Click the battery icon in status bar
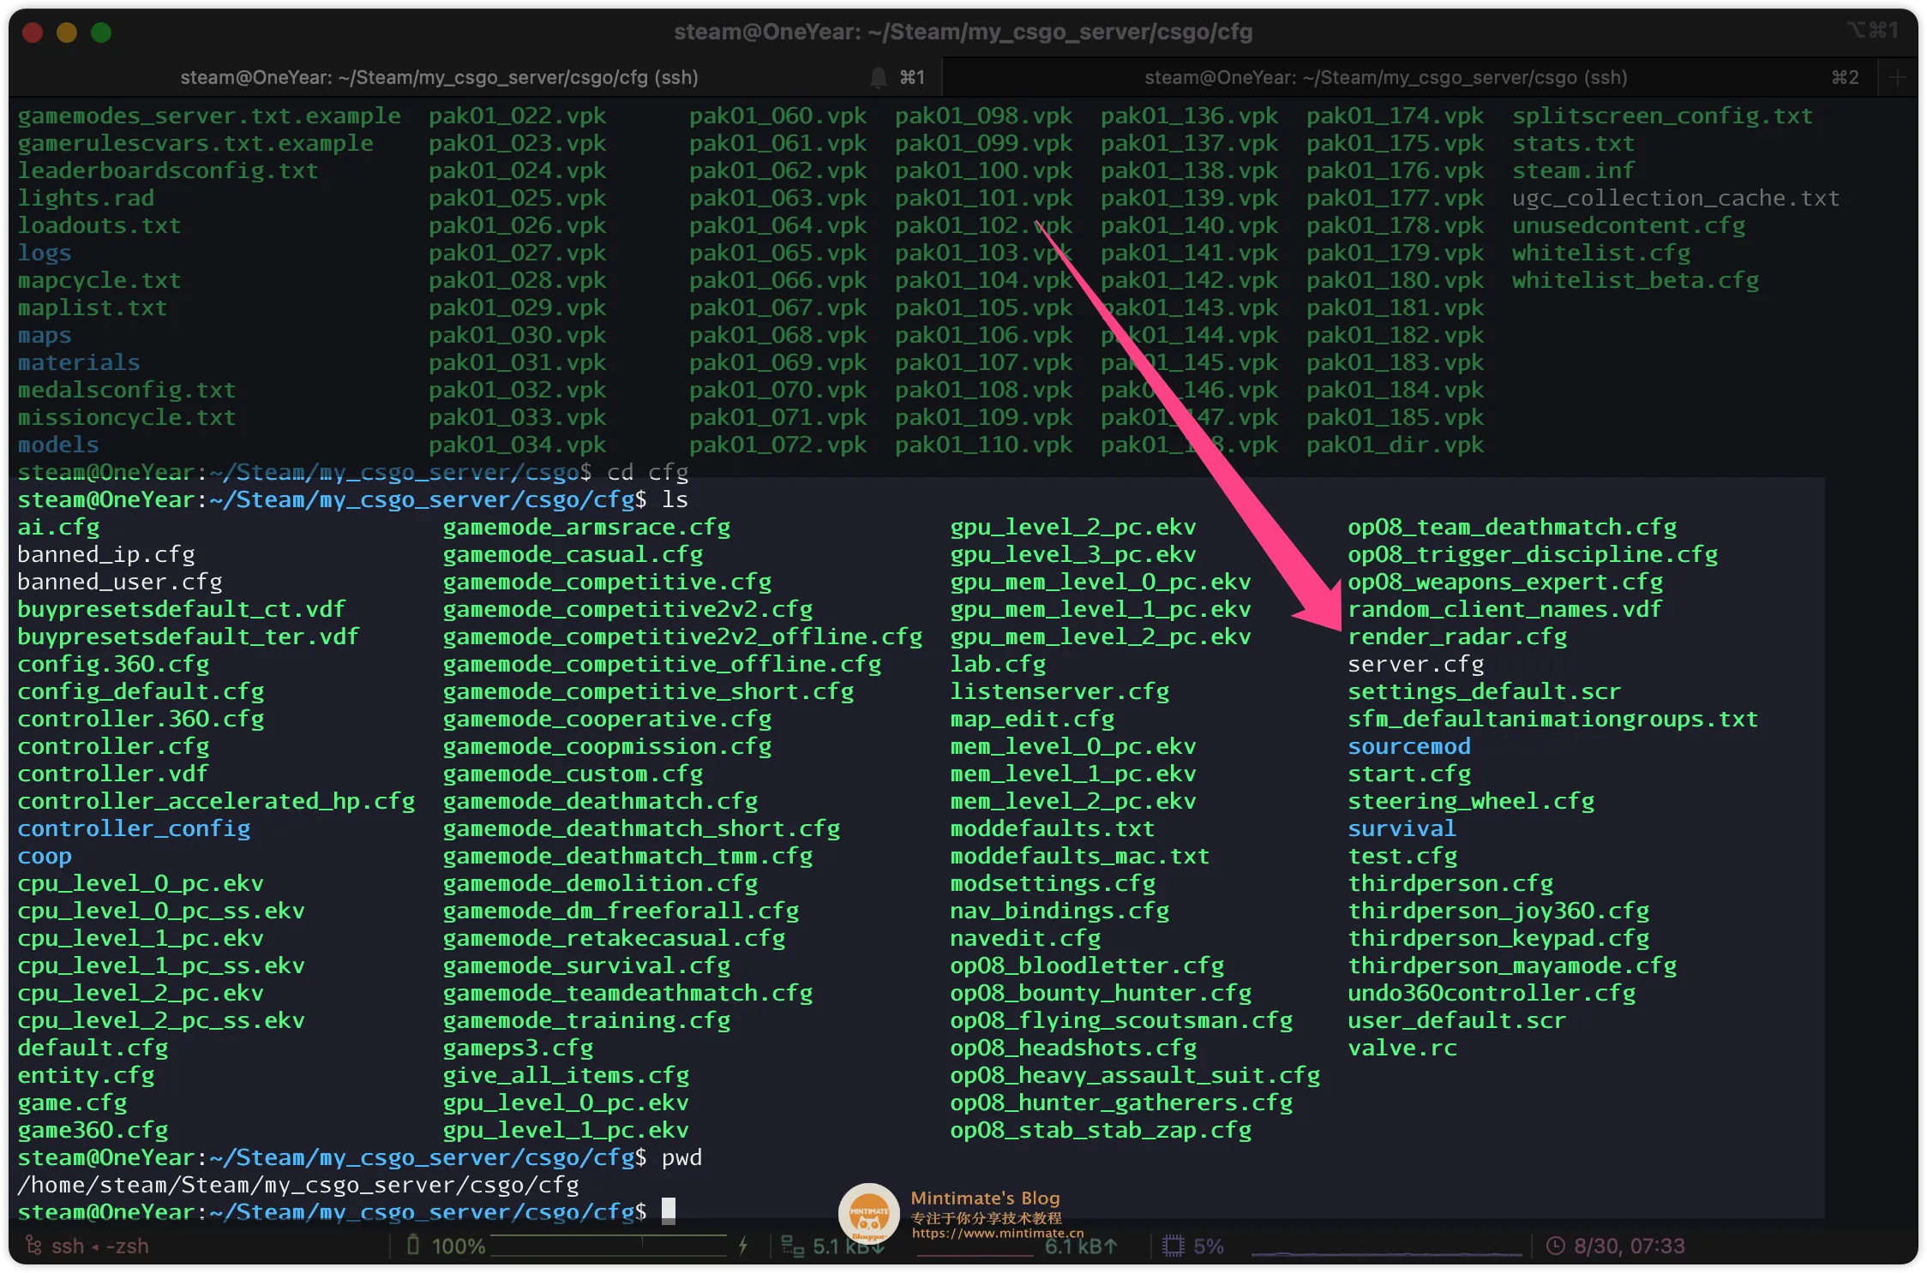Screen dimensions: 1927x1273 (413, 1245)
